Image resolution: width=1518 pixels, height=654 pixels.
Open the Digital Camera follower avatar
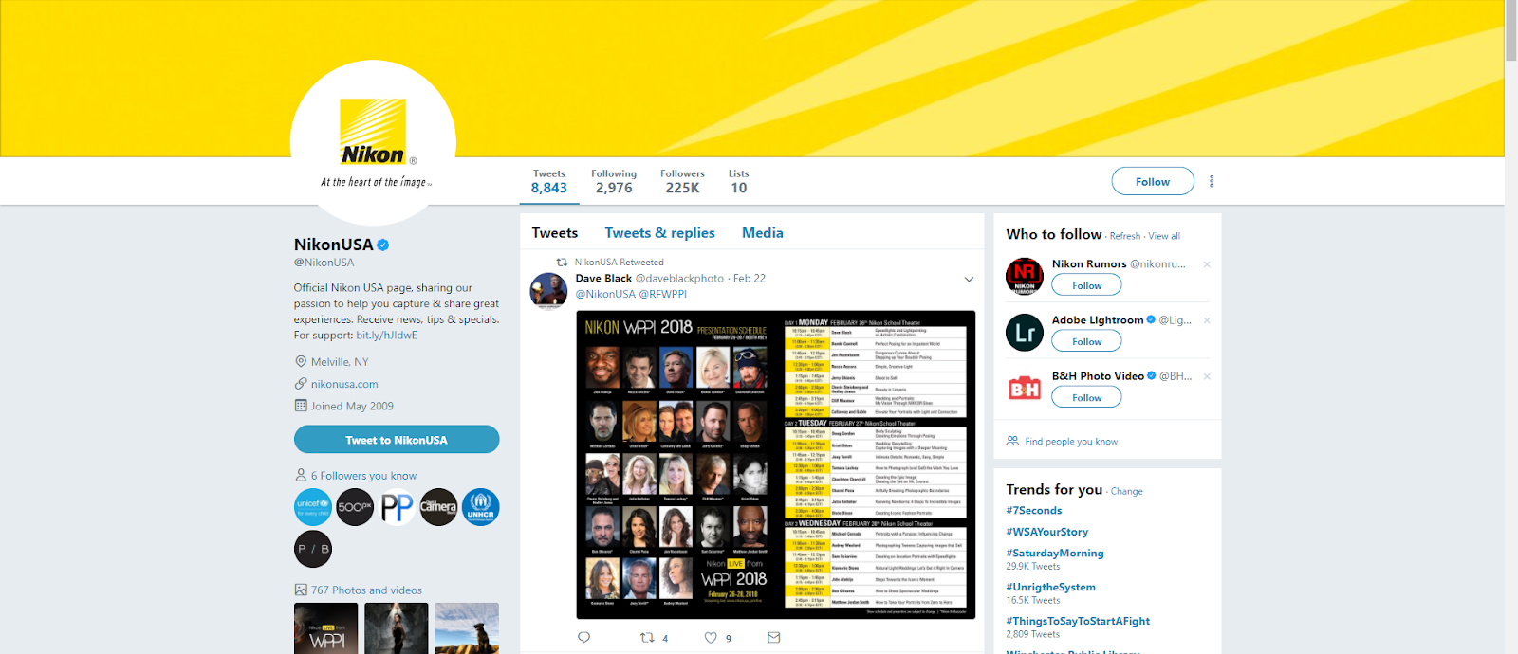[x=438, y=507]
